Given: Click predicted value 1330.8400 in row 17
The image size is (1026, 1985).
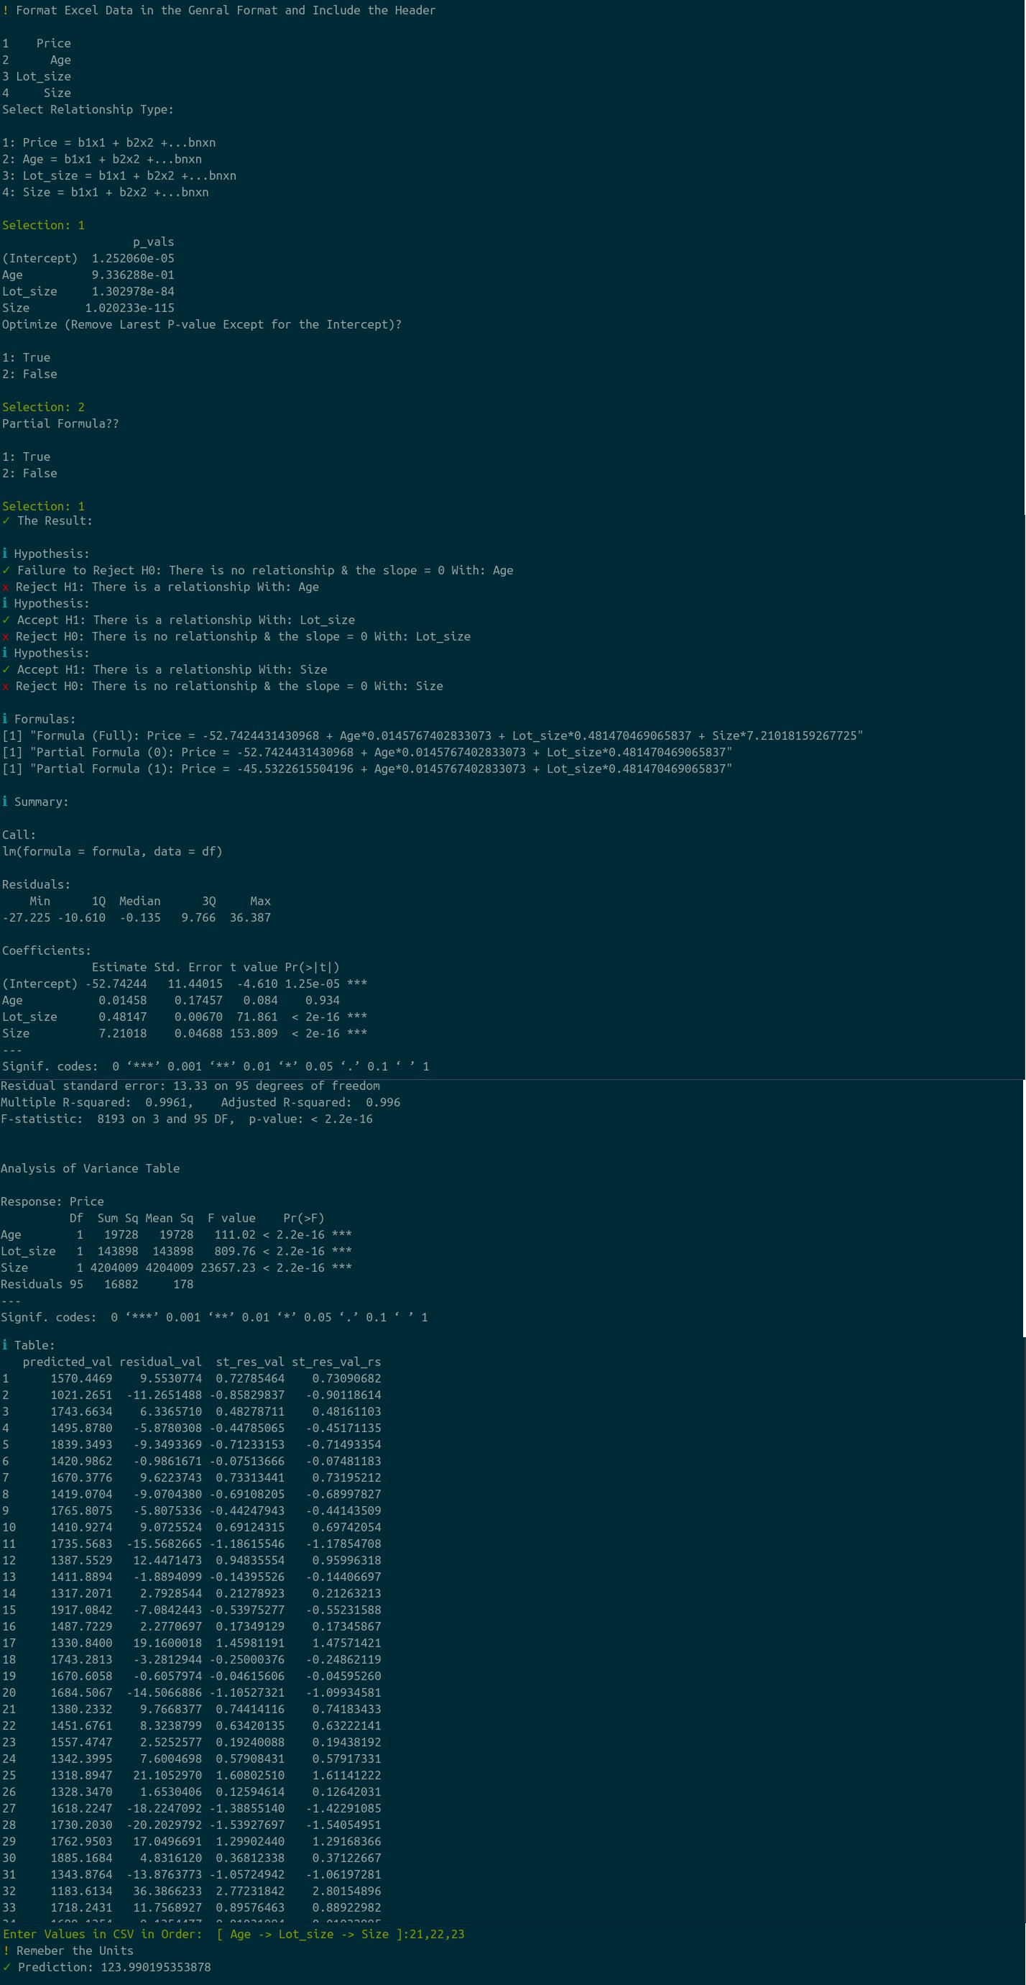Looking at the screenshot, I should click(81, 1643).
